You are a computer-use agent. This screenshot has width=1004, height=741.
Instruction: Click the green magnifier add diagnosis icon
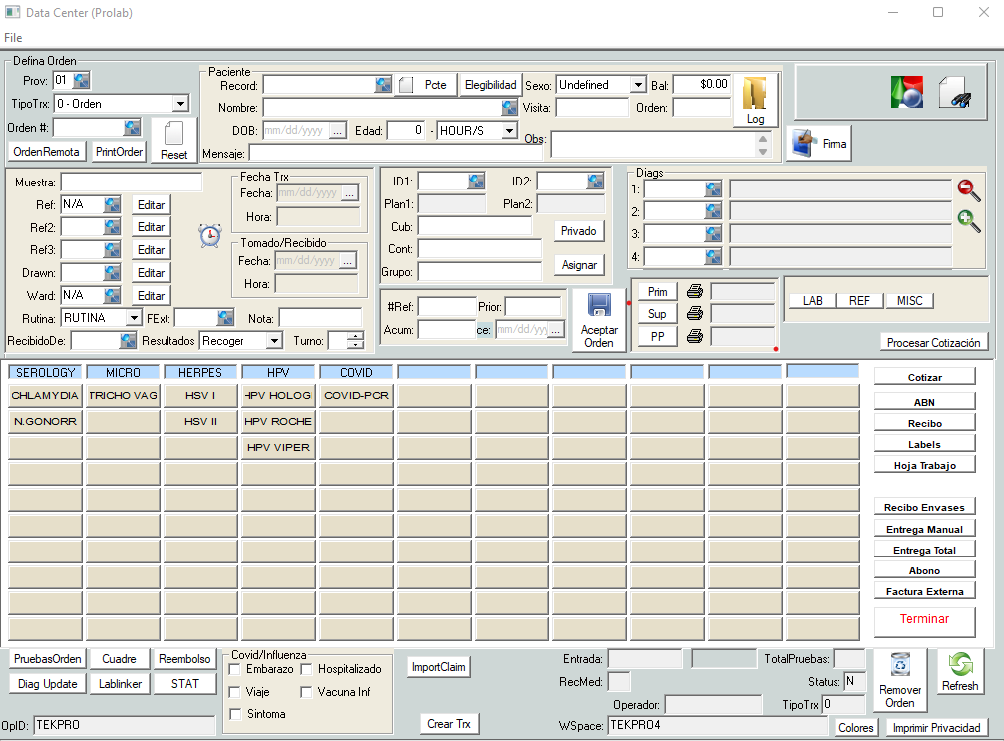968,221
